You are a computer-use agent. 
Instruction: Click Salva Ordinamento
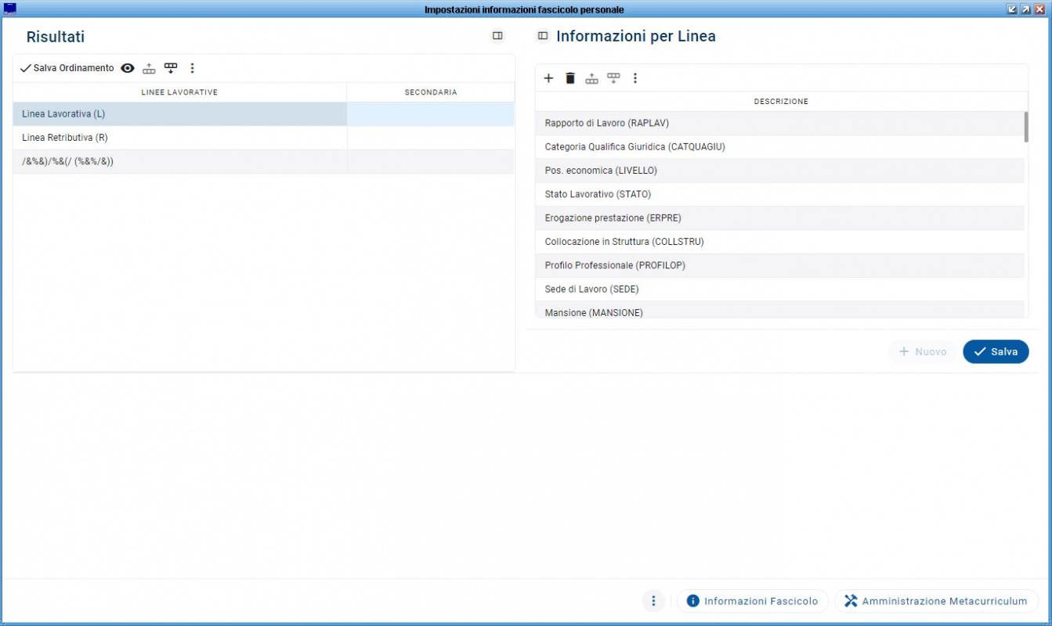coord(67,69)
